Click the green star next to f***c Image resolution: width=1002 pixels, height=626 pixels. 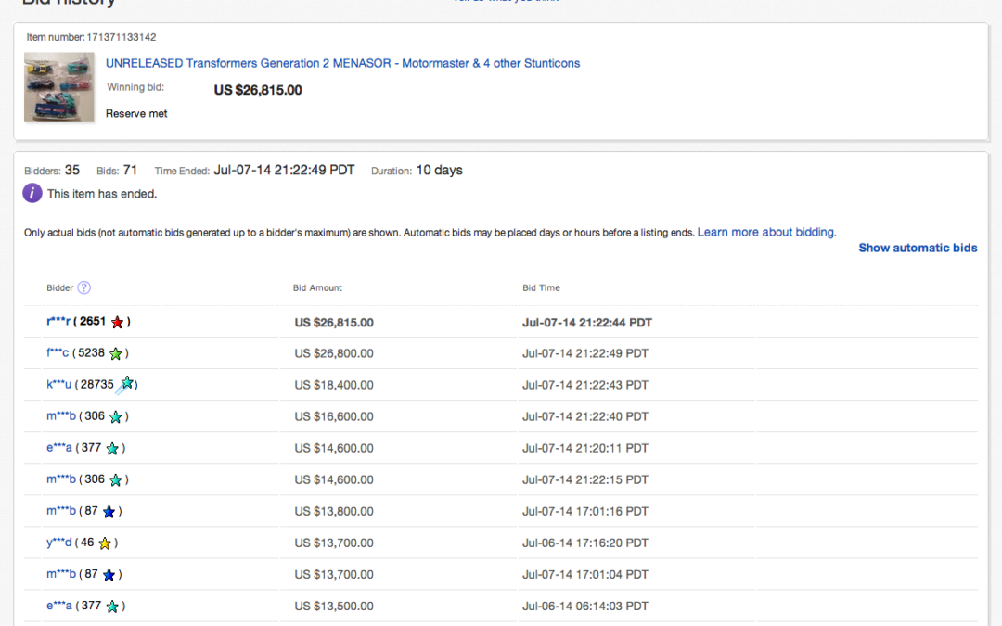click(x=115, y=353)
